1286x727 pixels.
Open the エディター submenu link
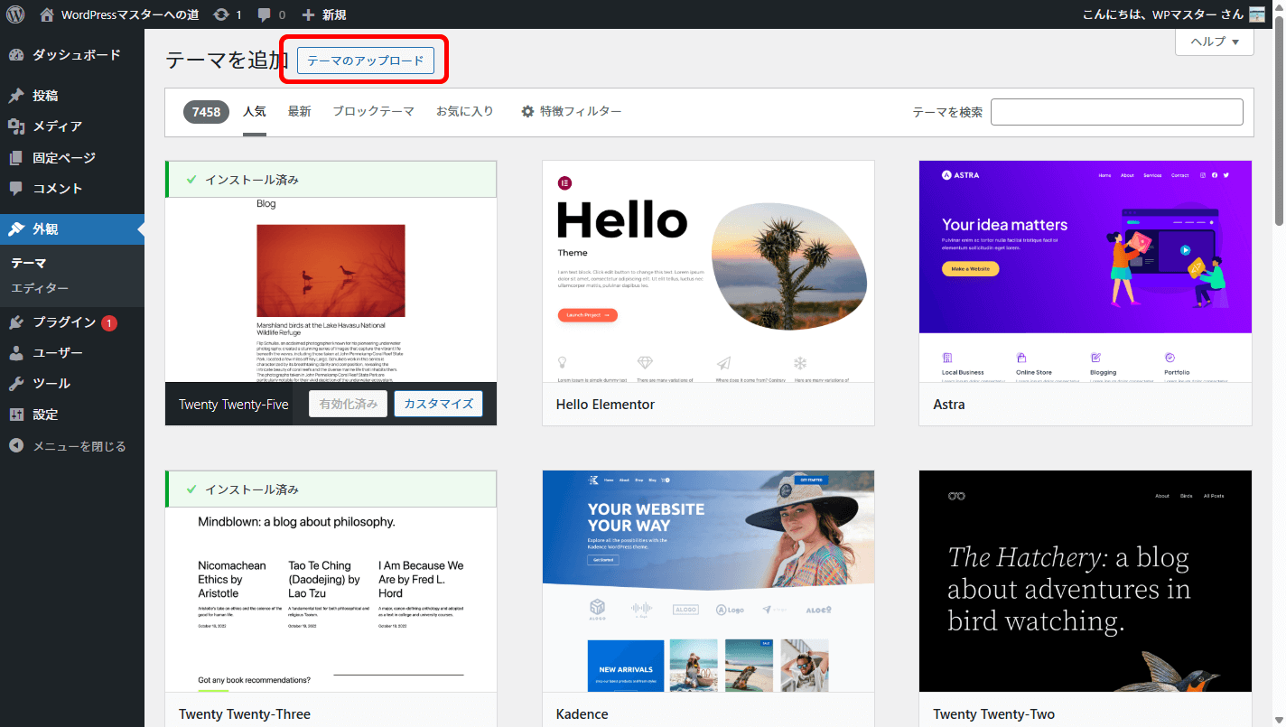40,288
